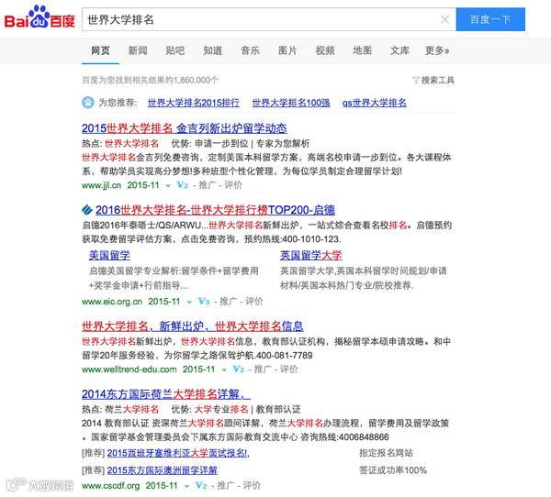The image size is (551, 497).
Task: Click the paw icon beside 为您推荐
Action: click(88, 103)
